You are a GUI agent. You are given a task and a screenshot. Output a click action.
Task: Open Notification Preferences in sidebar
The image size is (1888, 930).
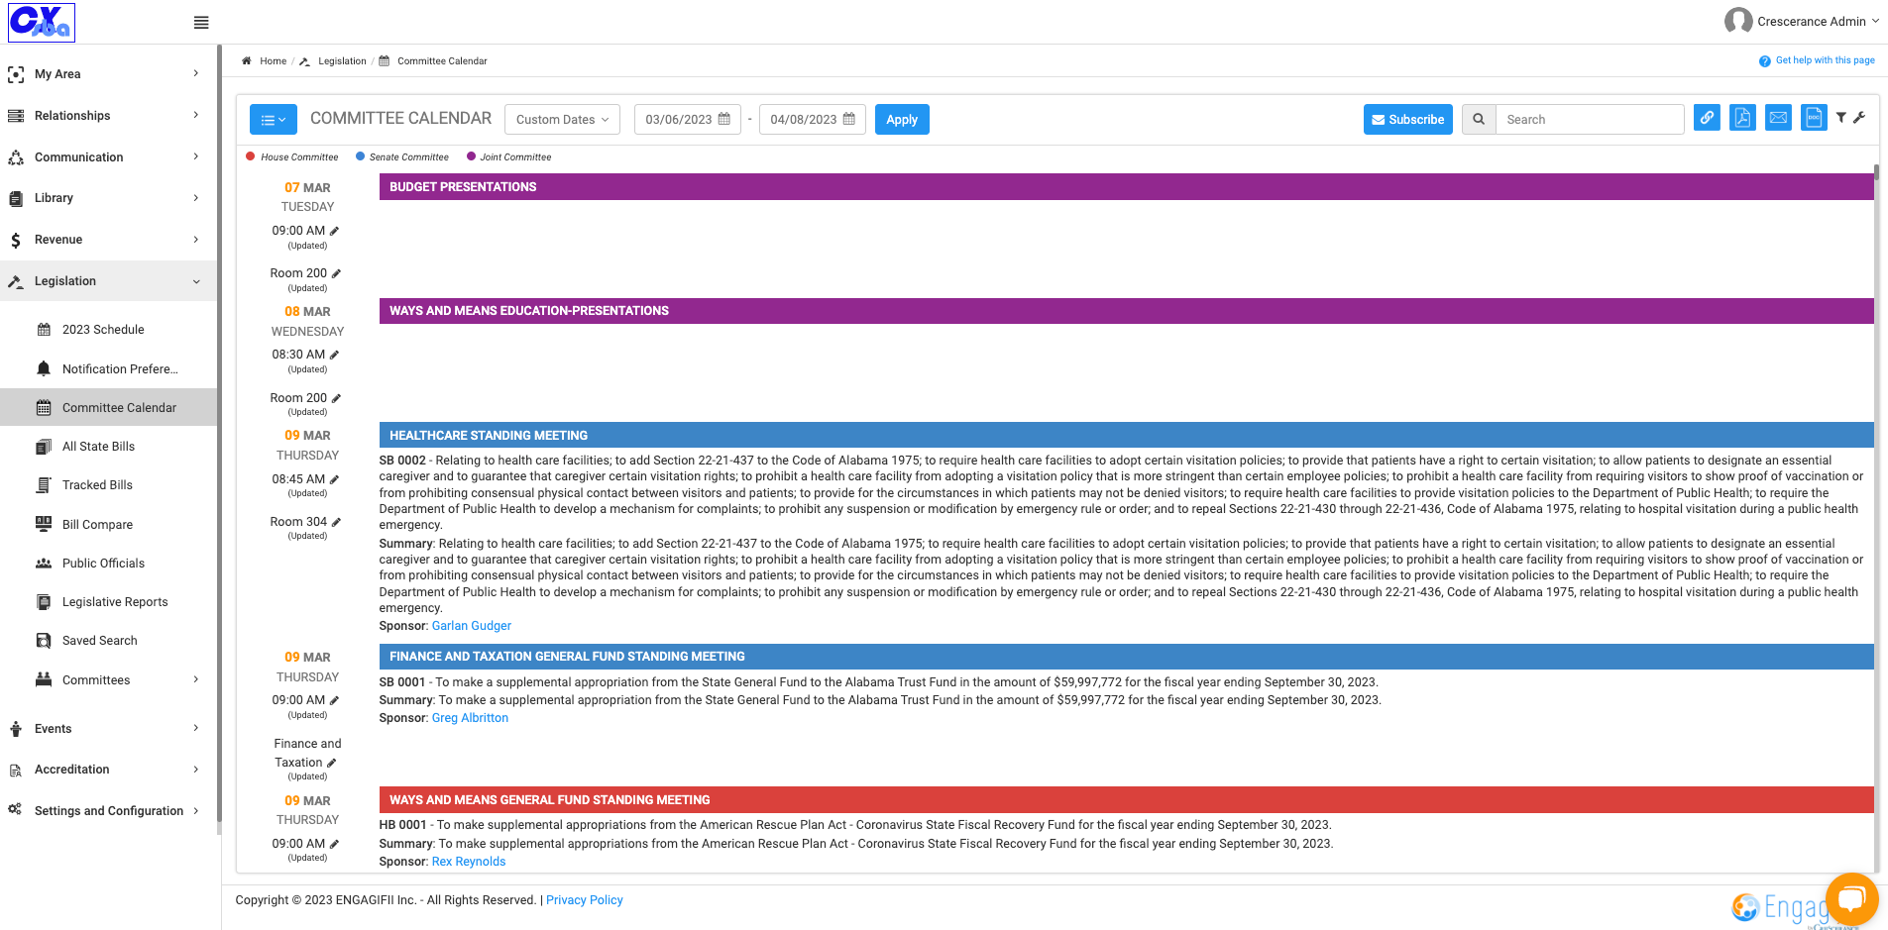click(x=119, y=369)
